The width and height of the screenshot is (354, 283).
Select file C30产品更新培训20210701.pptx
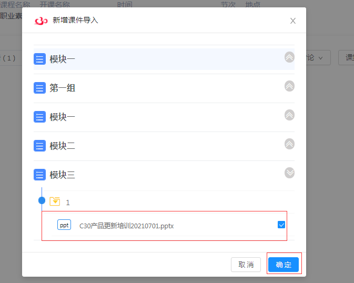(x=127, y=226)
